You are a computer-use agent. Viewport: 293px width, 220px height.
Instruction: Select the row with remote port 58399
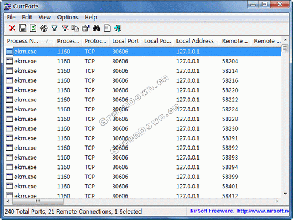pos(143,177)
